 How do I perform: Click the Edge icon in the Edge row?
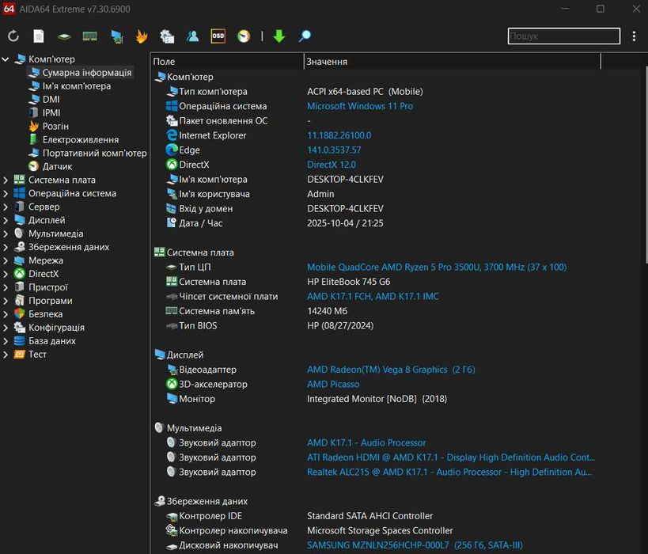172,150
